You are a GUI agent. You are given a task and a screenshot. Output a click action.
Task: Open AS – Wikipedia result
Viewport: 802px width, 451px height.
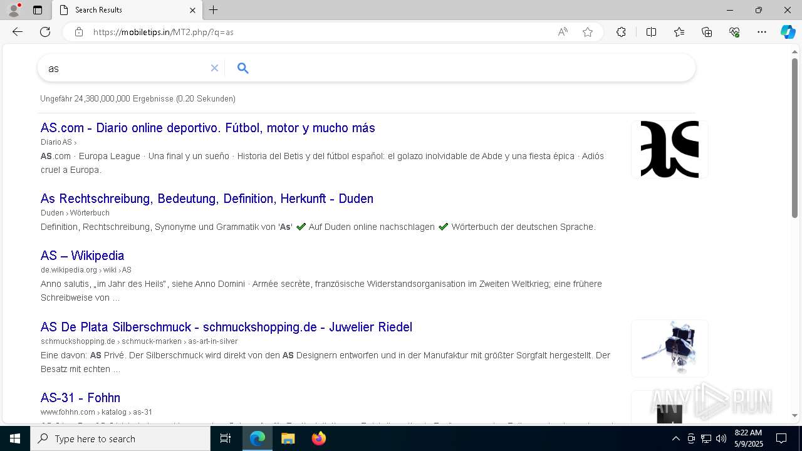pos(82,256)
